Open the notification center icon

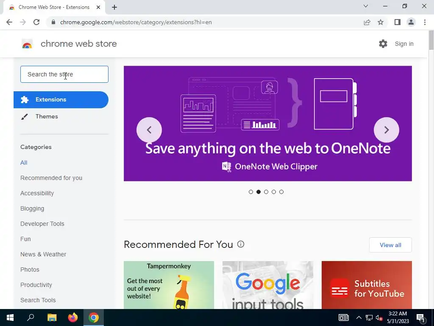(x=421, y=318)
